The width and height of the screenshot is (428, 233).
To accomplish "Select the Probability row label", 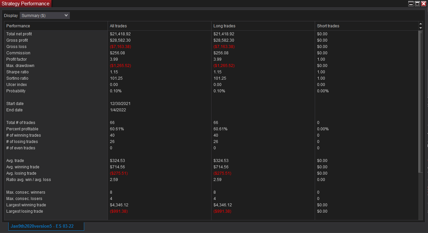I will (x=16, y=91).
